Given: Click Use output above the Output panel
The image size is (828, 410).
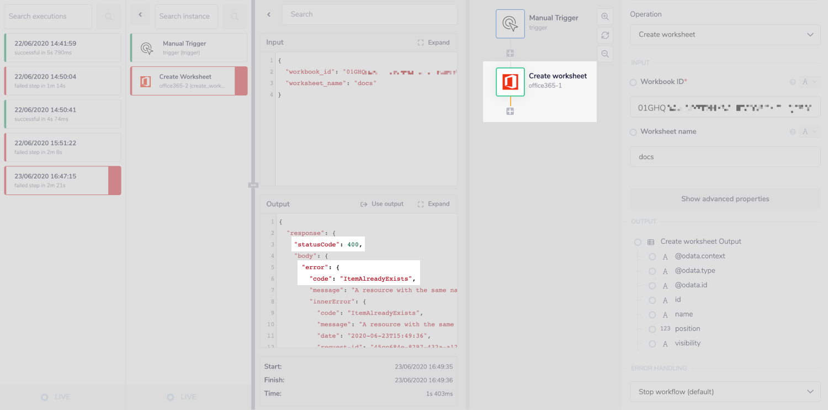Looking at the screenshot, I should [x=382, y=203].
